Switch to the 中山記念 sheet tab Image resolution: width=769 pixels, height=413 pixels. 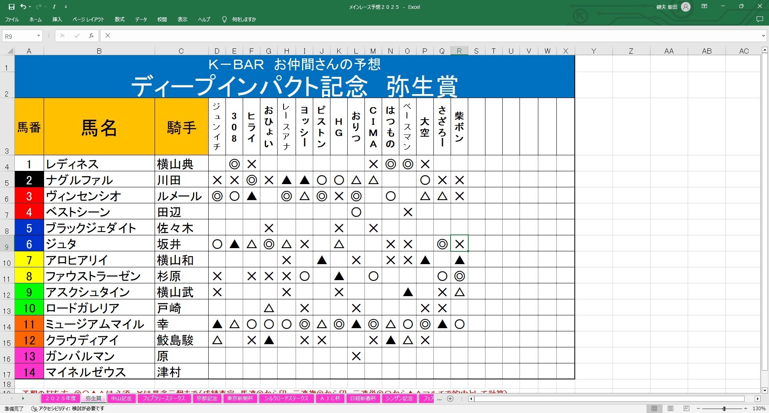click(x=121, y=399)
